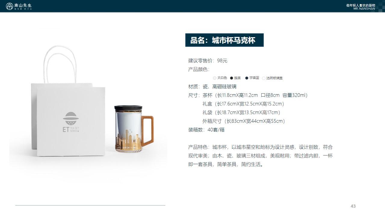Click the 南山先生 logo icon
The image size is (385, 216).
point(10,6)
